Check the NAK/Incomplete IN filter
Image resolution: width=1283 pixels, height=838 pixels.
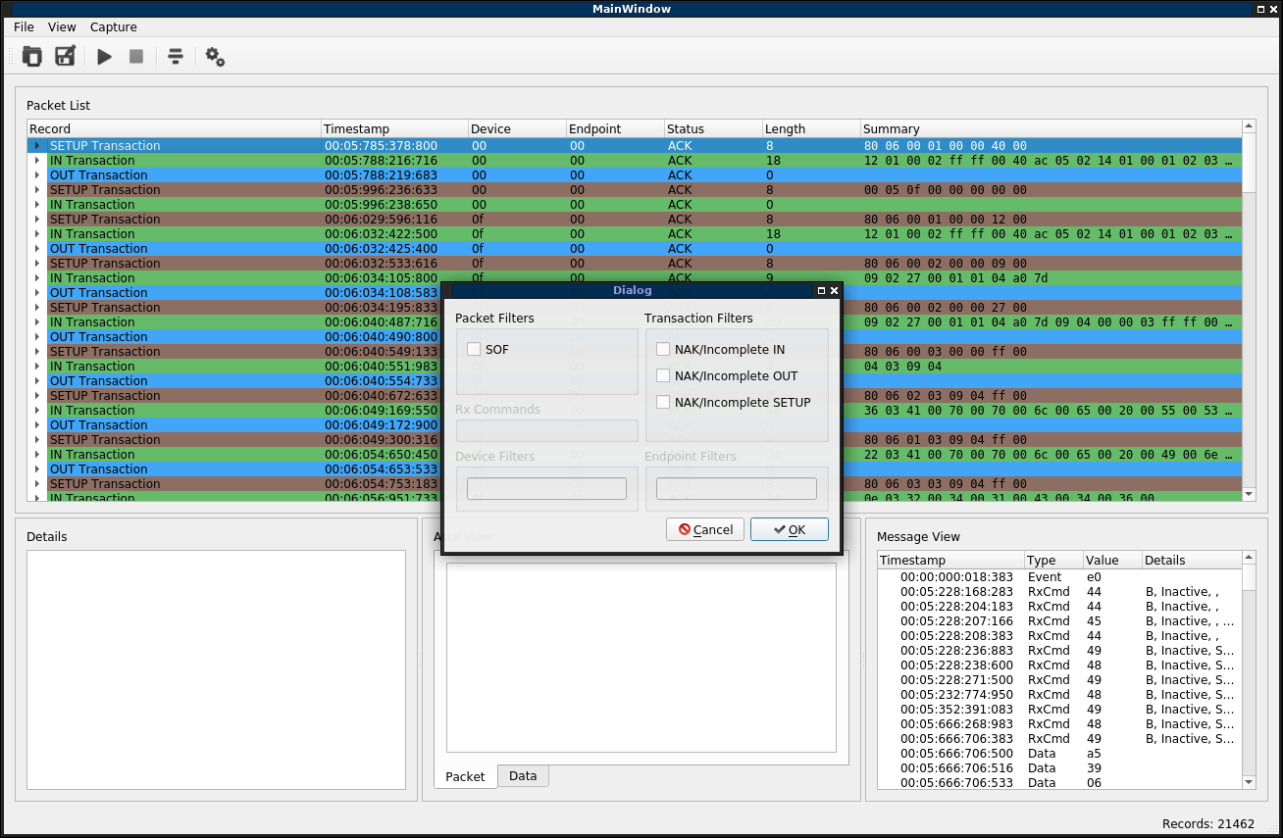click(663, 349)
